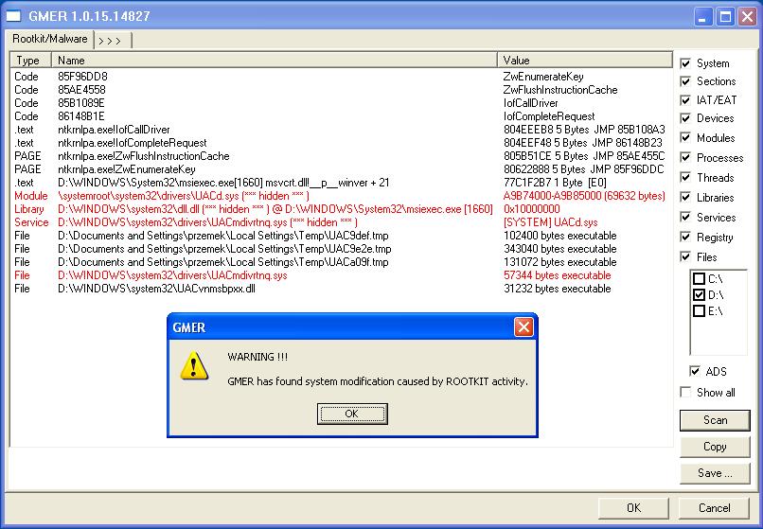Uncheck the System checkbox
The image size is (763, 529).
[x=685, y=63]
